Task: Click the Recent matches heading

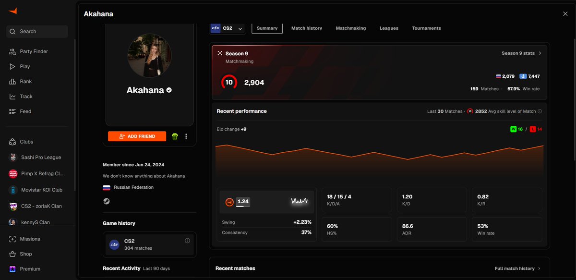Action: [x=235, y=268]
